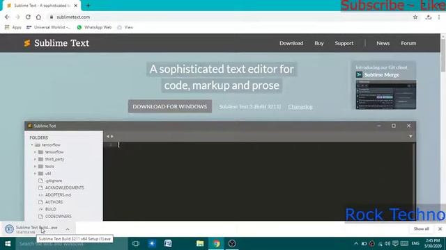Open the Changelog link
Screen dimensions: 446x250
click(x=300, y=106)
